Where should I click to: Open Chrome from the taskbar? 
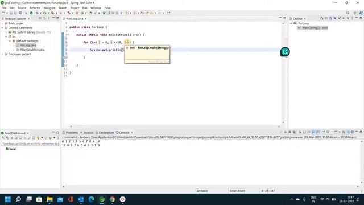[x=113, y=199]
